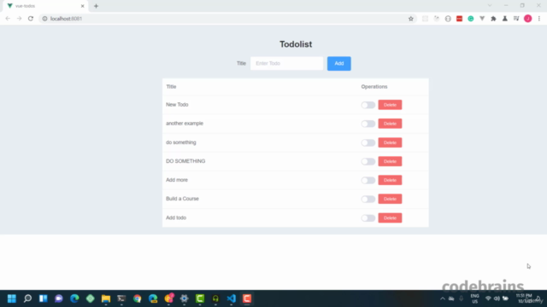Focus the Enter Todo input field
Image resolution: width=547 pixels, height=307 pixels.
(x=287, y=63)
